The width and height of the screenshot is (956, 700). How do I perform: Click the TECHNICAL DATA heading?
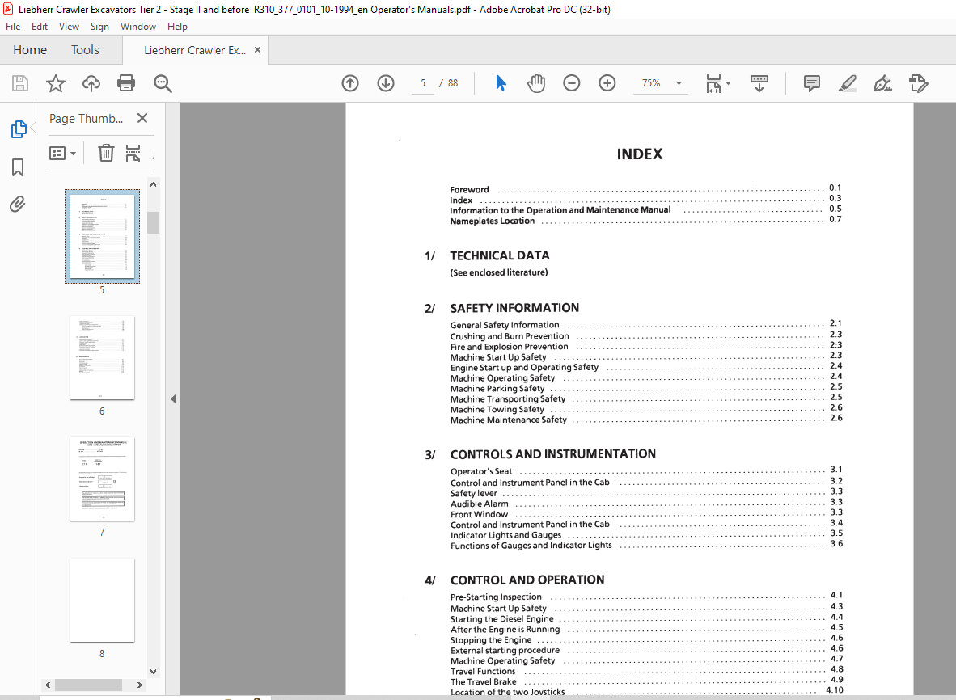499,256
